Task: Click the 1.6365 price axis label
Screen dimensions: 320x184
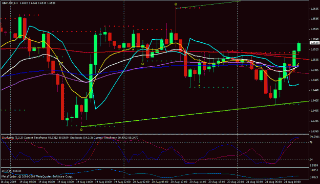Action: (x=314, y=131)
